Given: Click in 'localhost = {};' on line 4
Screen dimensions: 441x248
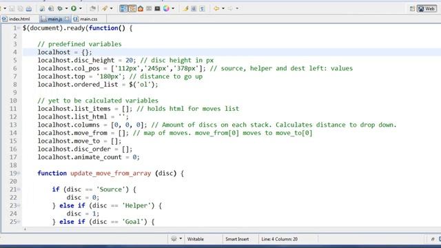Looking at the screenshot, I should tap(65, 52).
